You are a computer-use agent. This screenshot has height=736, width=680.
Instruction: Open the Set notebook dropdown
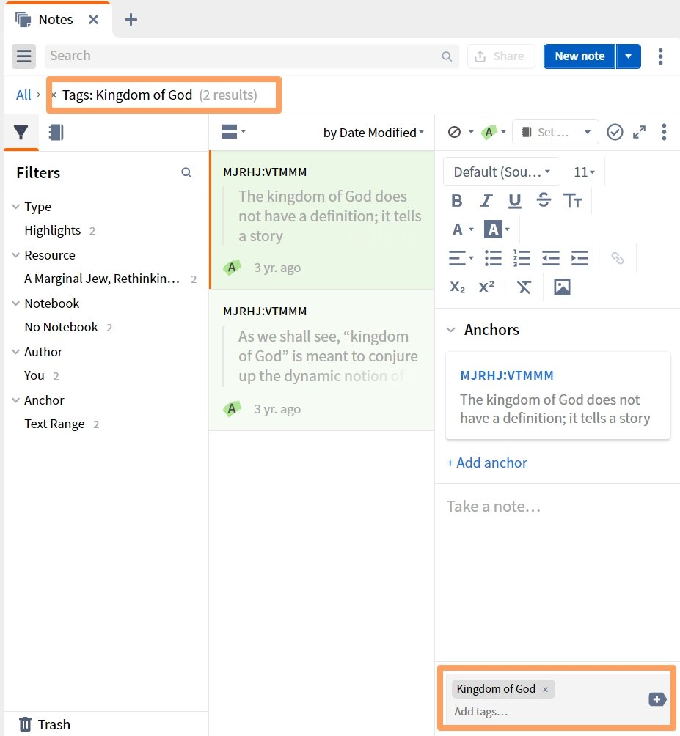(x=555, y=133)
